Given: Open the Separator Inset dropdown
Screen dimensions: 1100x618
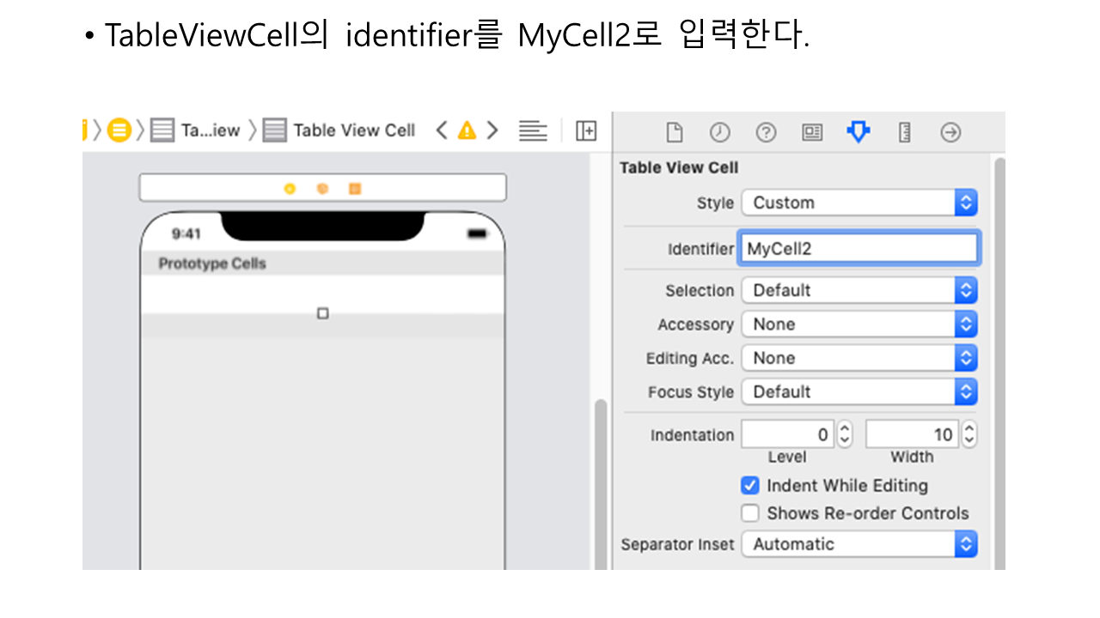Looking at the screenshot, I should coord(859,544).
